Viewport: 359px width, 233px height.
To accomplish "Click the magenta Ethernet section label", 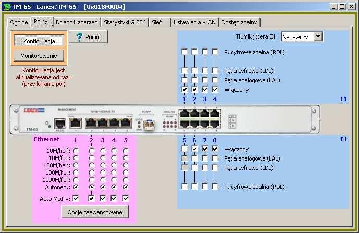I will coord(46,139).
